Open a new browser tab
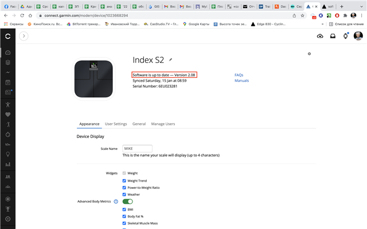Screen dimensions: 367x229 click(342, 6)
